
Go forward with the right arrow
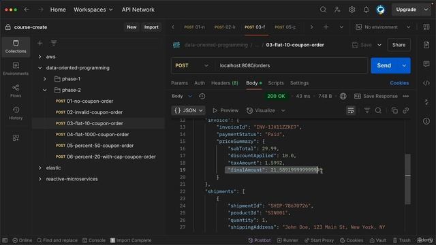tap(41, 10)
